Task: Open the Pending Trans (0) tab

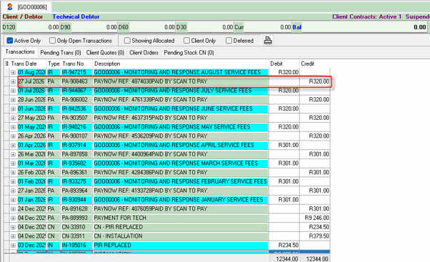Action: [61, 52]
